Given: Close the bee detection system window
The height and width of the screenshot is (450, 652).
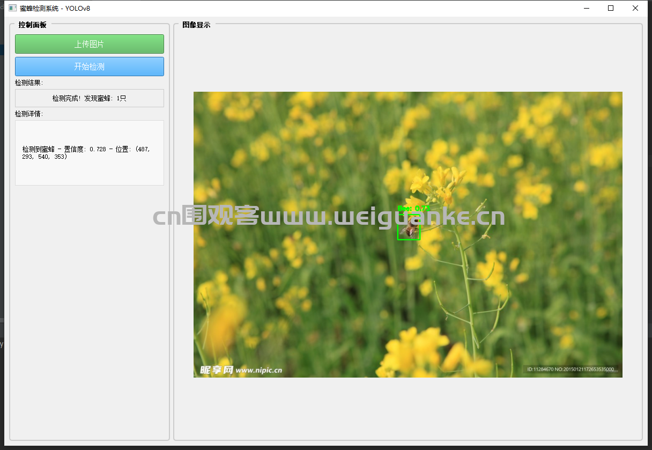Looking at the screenshot, I should (635, 8).
